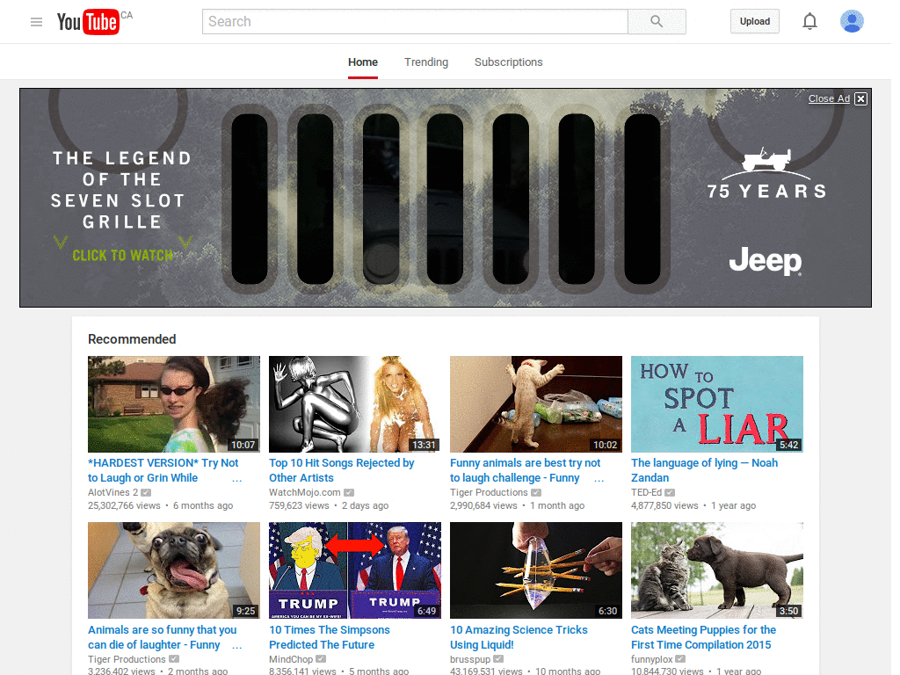The image size is (900, 675).
Task: Click the '759,623 views' text
Action: [x=299, y=505]
